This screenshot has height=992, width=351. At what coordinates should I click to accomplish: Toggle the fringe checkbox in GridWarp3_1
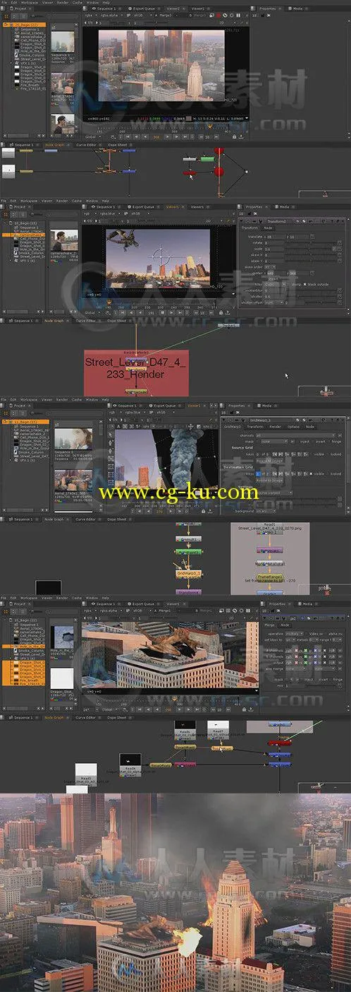click(329, 442)
